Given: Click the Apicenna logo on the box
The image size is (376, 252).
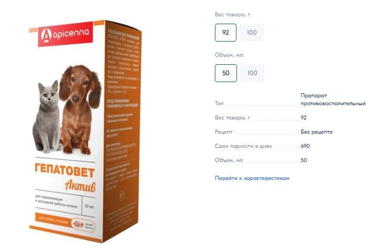Looking at the screenshot, I should pos(65,34).
